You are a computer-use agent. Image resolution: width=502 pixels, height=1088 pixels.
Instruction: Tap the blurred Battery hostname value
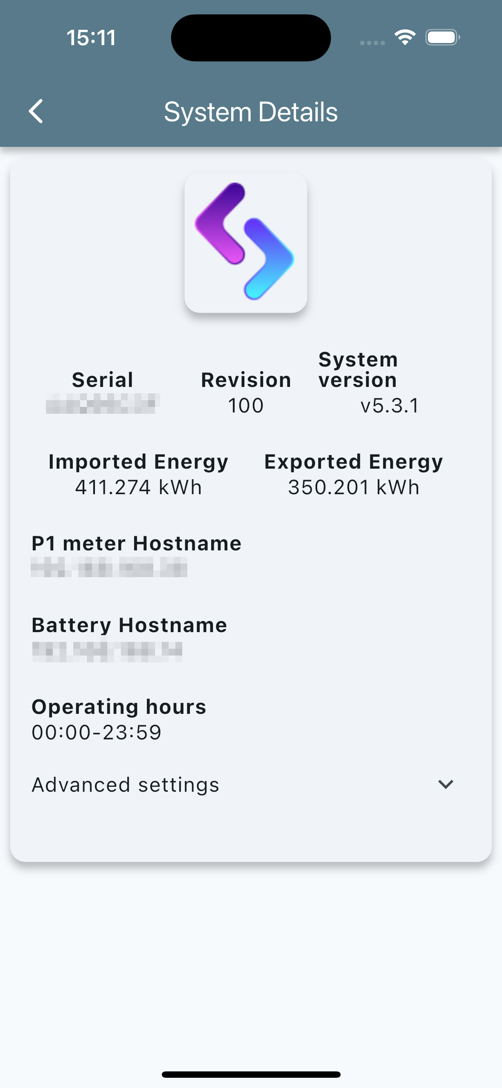point(107,651)
